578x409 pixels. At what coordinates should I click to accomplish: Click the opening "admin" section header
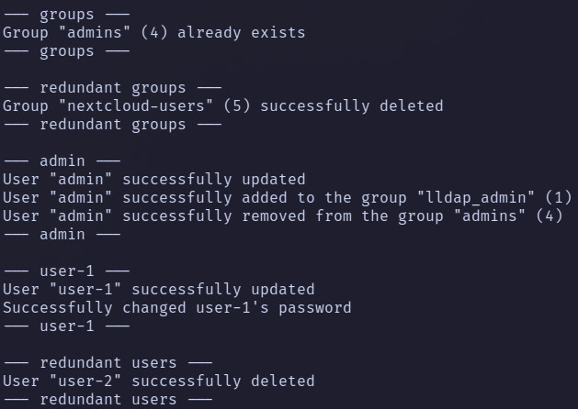coord(62,160)
